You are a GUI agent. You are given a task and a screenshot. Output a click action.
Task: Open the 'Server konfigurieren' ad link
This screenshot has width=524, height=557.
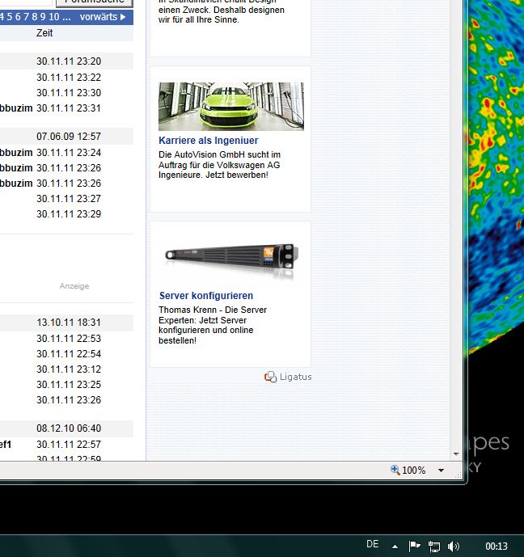206,296
